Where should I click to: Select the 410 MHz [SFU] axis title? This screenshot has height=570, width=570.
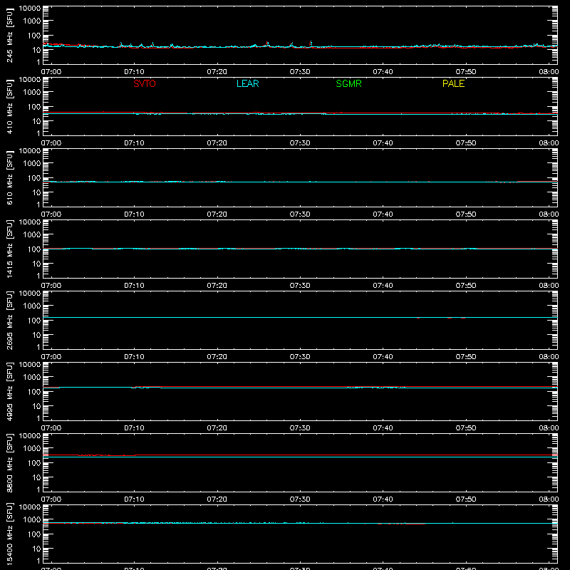pos(9,106)
